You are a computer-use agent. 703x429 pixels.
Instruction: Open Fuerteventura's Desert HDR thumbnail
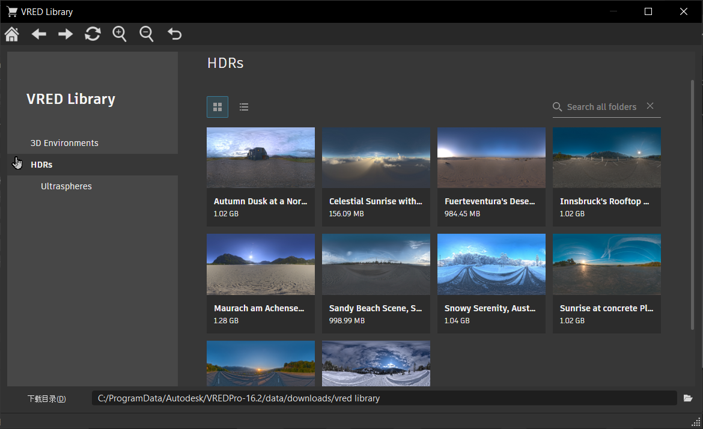(x=491, y=158)
